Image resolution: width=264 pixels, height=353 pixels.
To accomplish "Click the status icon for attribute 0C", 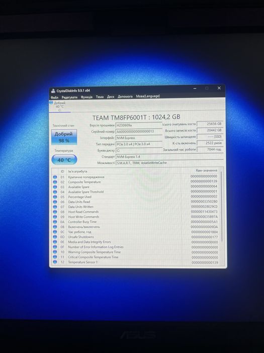I will click(x=55, y=232).
